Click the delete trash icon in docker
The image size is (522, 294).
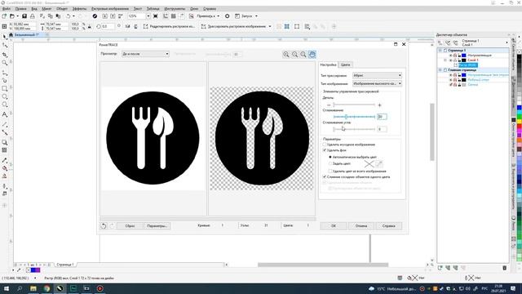point(504,268)
